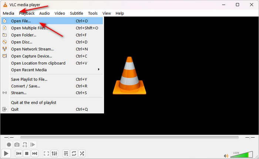This screenshot has height=159, width=259.
Task: Toggle fullscreen mode icon
Action: [x=46, y=153]
